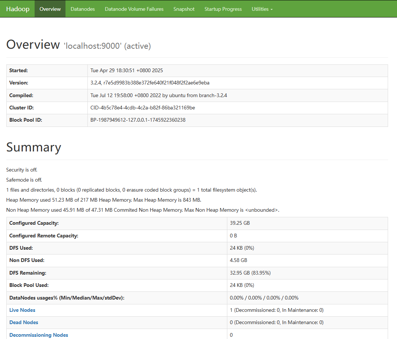Click the 'localhost:9000' (active) heading text
The height and width of the screenshot is (339, 397).
(x=108, y=46)
